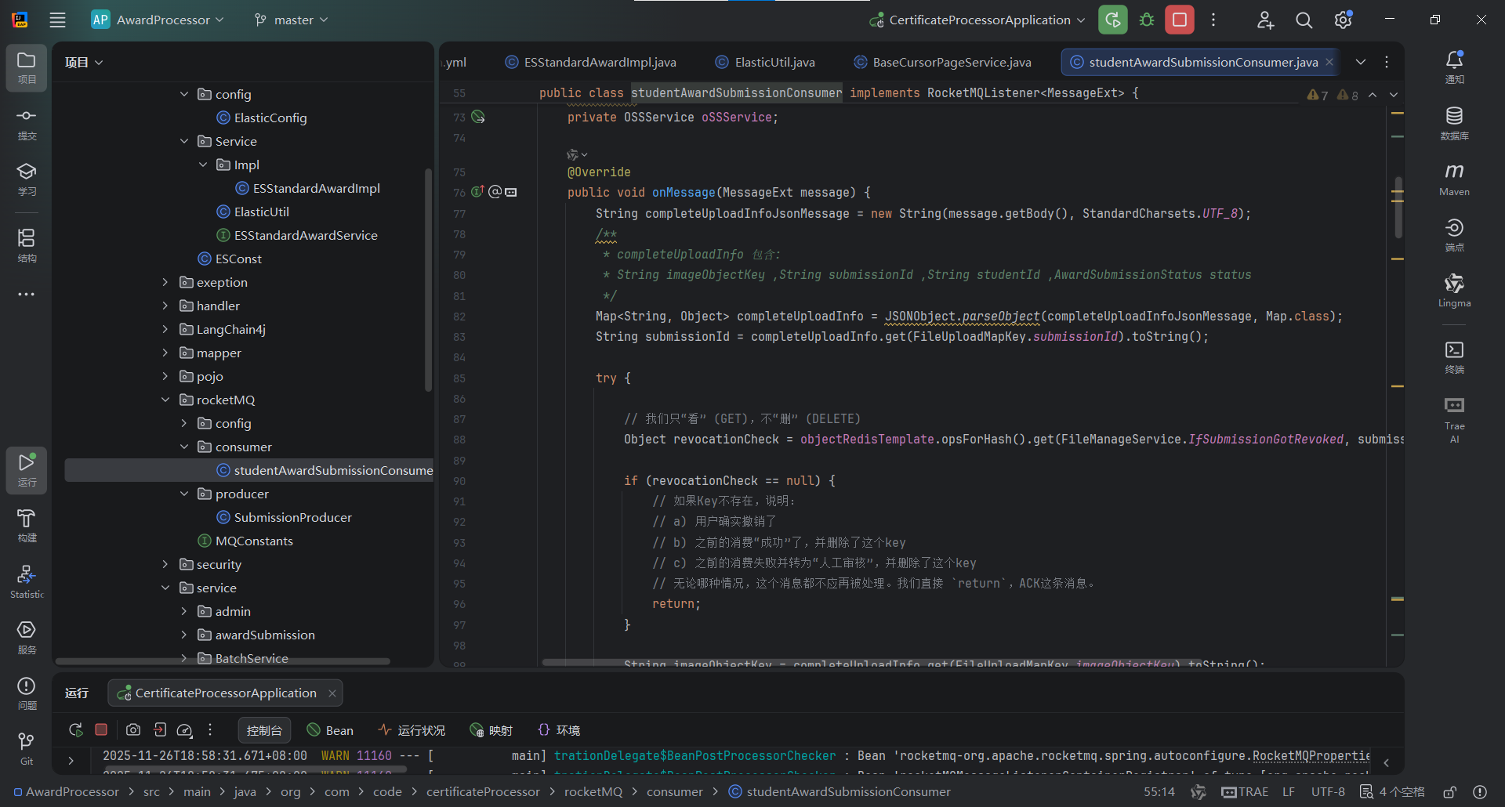Click the main hamburger menu

(57, 20)
